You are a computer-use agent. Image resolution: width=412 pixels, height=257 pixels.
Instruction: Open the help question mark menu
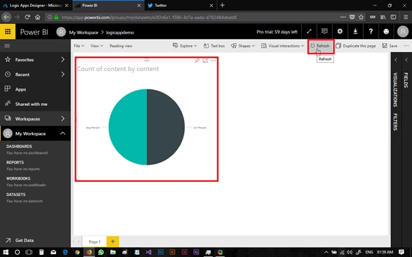pyautogui.click(x=371, y=31)
